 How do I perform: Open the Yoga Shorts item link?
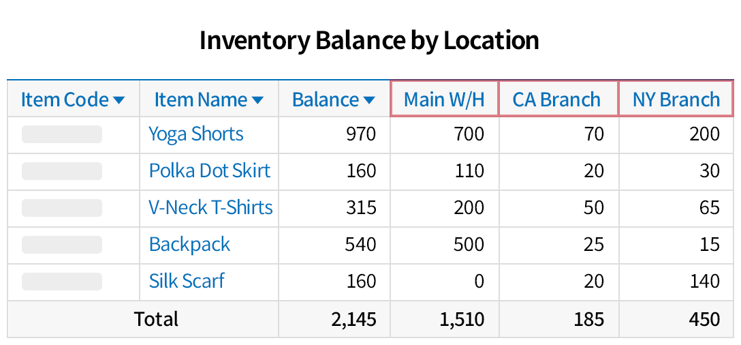point(196,134)
